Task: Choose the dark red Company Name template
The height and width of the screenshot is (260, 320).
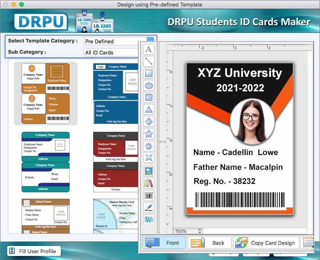Action: click(x=116, y=162)
